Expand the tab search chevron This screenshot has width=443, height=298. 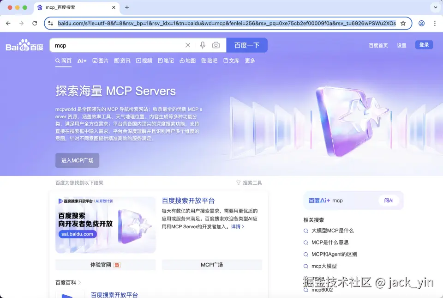[435, 7]
